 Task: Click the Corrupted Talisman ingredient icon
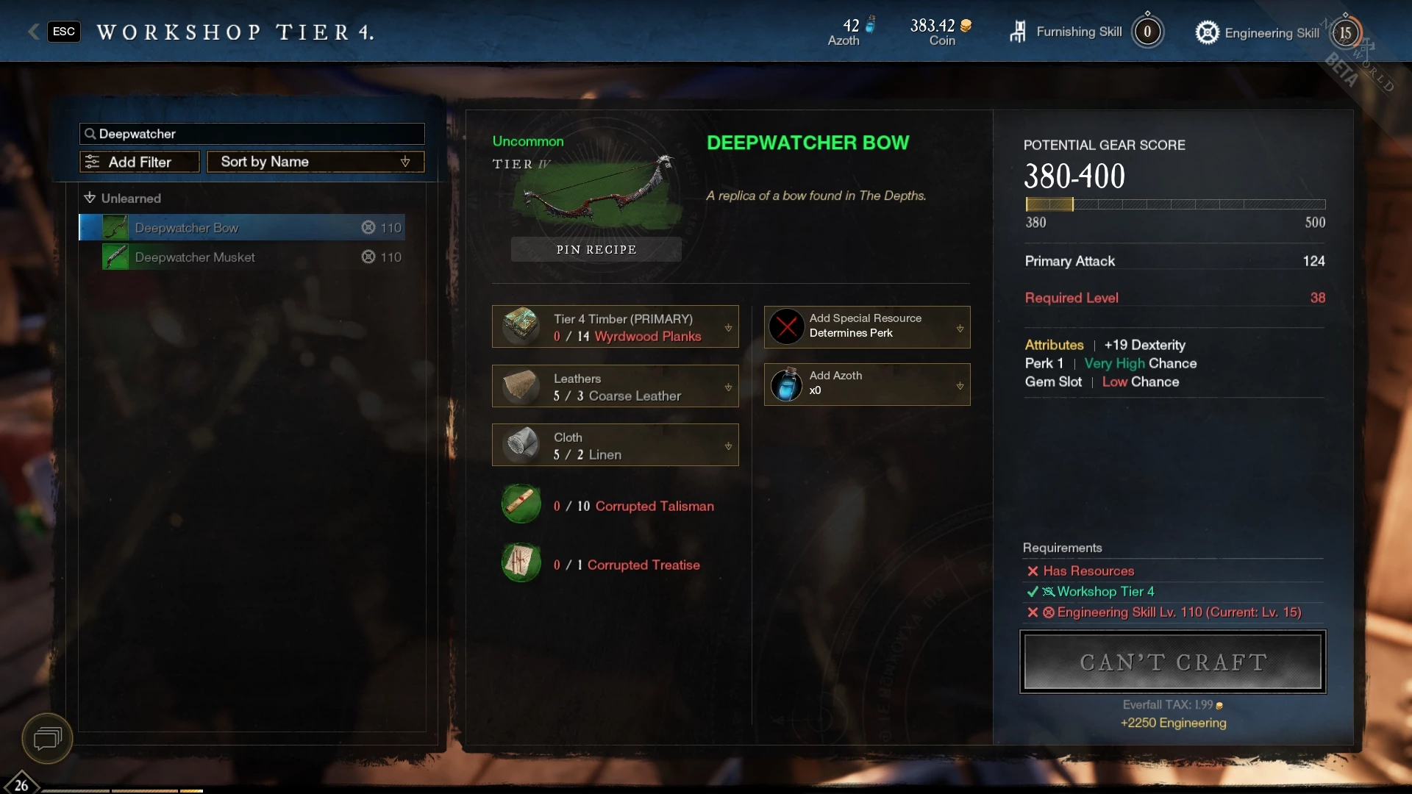(x=521, y=504)
